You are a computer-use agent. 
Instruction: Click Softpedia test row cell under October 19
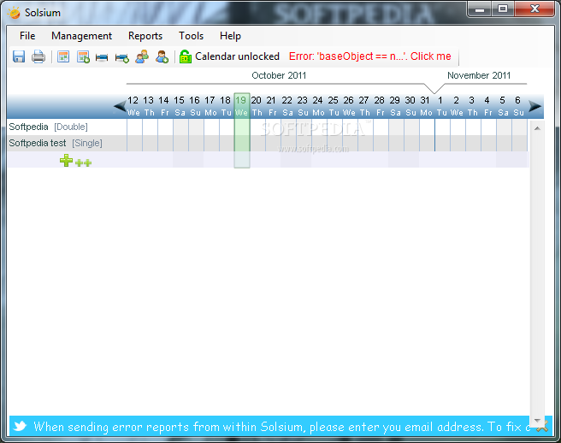coord(242,143)
